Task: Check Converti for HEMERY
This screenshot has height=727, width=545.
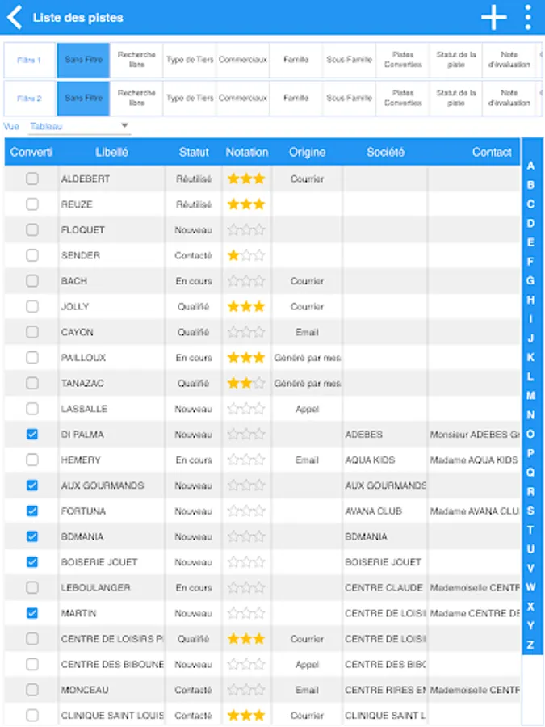Action: click(32, 460)
